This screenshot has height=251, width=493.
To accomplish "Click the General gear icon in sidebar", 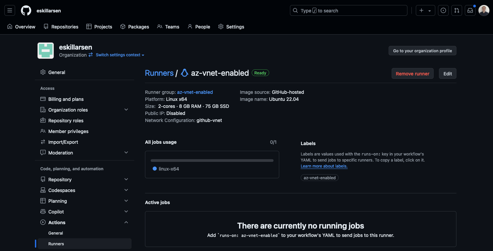I will tap(43, 72).
